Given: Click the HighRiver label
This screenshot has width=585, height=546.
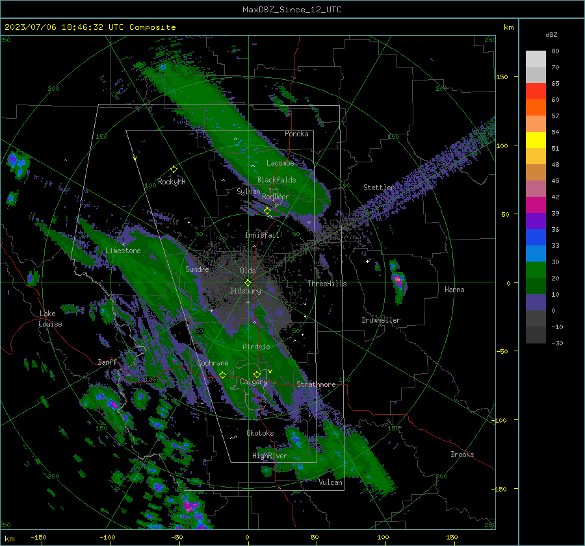Looking at the screenshot, I should coord(270,456).
